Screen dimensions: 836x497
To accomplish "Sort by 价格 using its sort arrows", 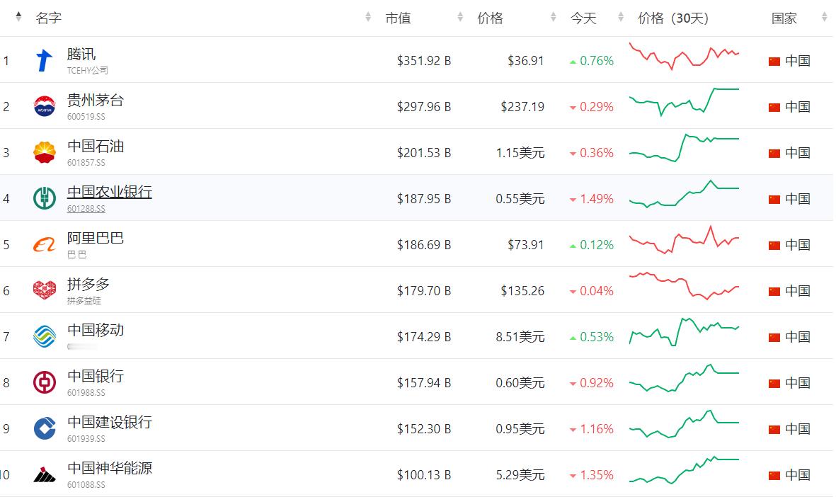I will (554, 17).
